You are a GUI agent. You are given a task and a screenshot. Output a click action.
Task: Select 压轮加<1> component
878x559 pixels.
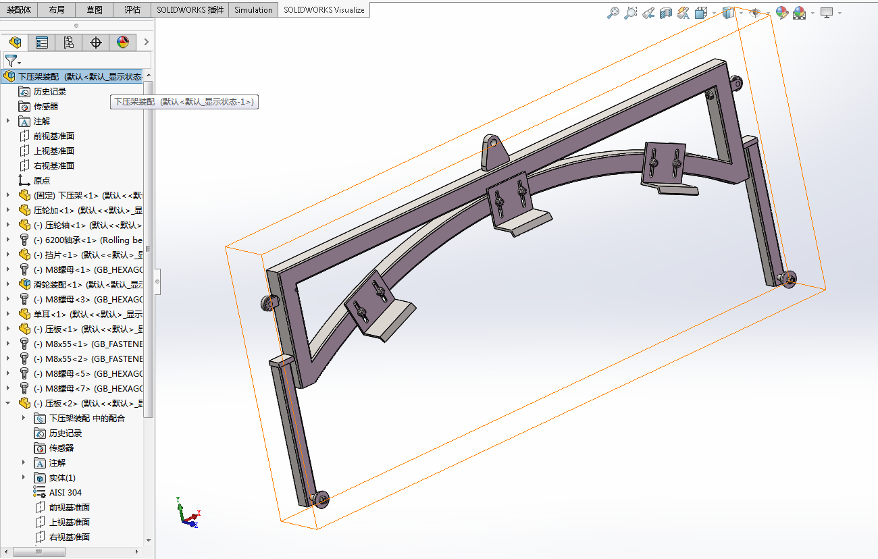tap(88, 210)
